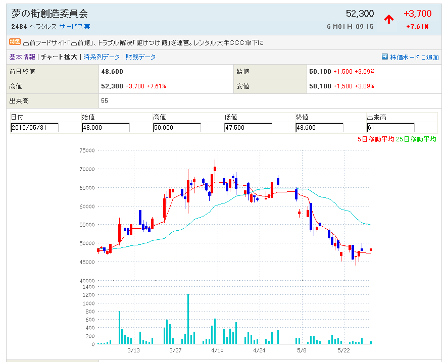Click the blue icon beside 株価ボードに追加

point(385,57)
